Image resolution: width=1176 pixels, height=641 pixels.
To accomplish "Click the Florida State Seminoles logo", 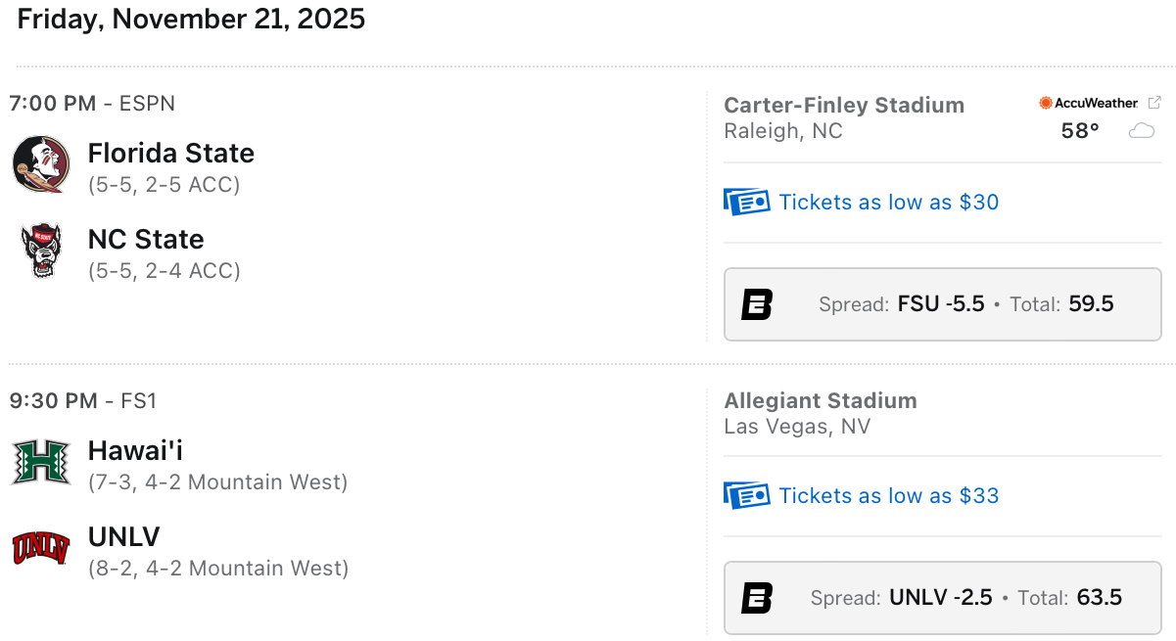I will pos(41,163).
